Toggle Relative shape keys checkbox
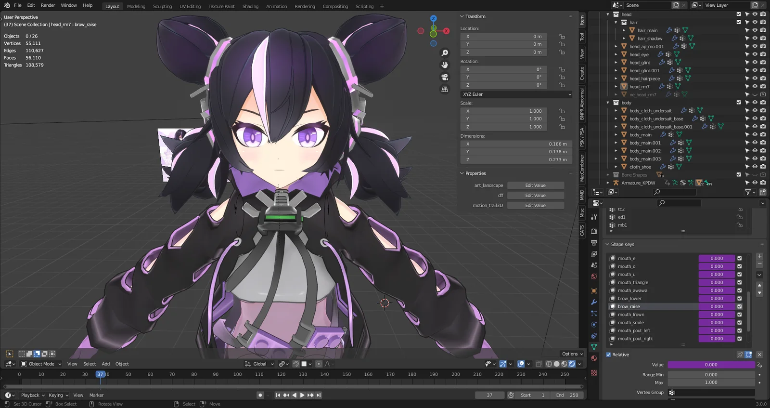The width and height of the screenshot is (770, 408). pos(608,355)
